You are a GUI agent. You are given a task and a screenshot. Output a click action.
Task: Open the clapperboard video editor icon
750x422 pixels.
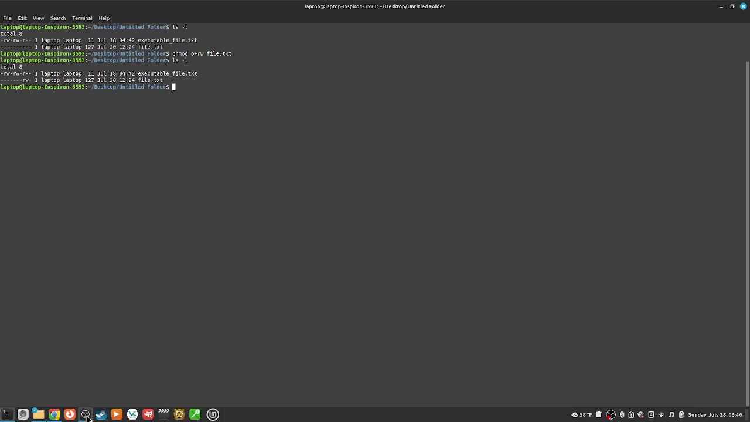[163, 414]
